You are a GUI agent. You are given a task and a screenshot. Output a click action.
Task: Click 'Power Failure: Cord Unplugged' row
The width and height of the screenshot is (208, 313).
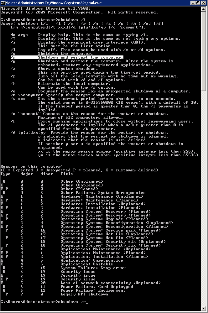67,286
